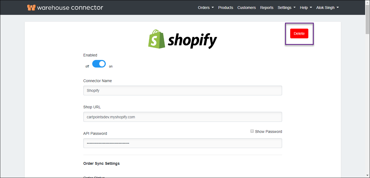
Task: Click the warehouse connector logo icon
Action: click(31, 8)
